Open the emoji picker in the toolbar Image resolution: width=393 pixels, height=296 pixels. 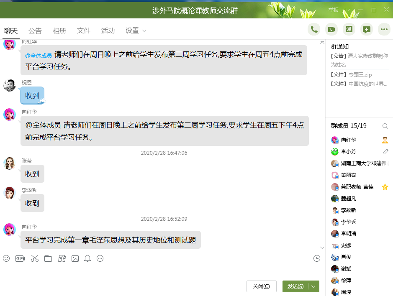[6, 258]
